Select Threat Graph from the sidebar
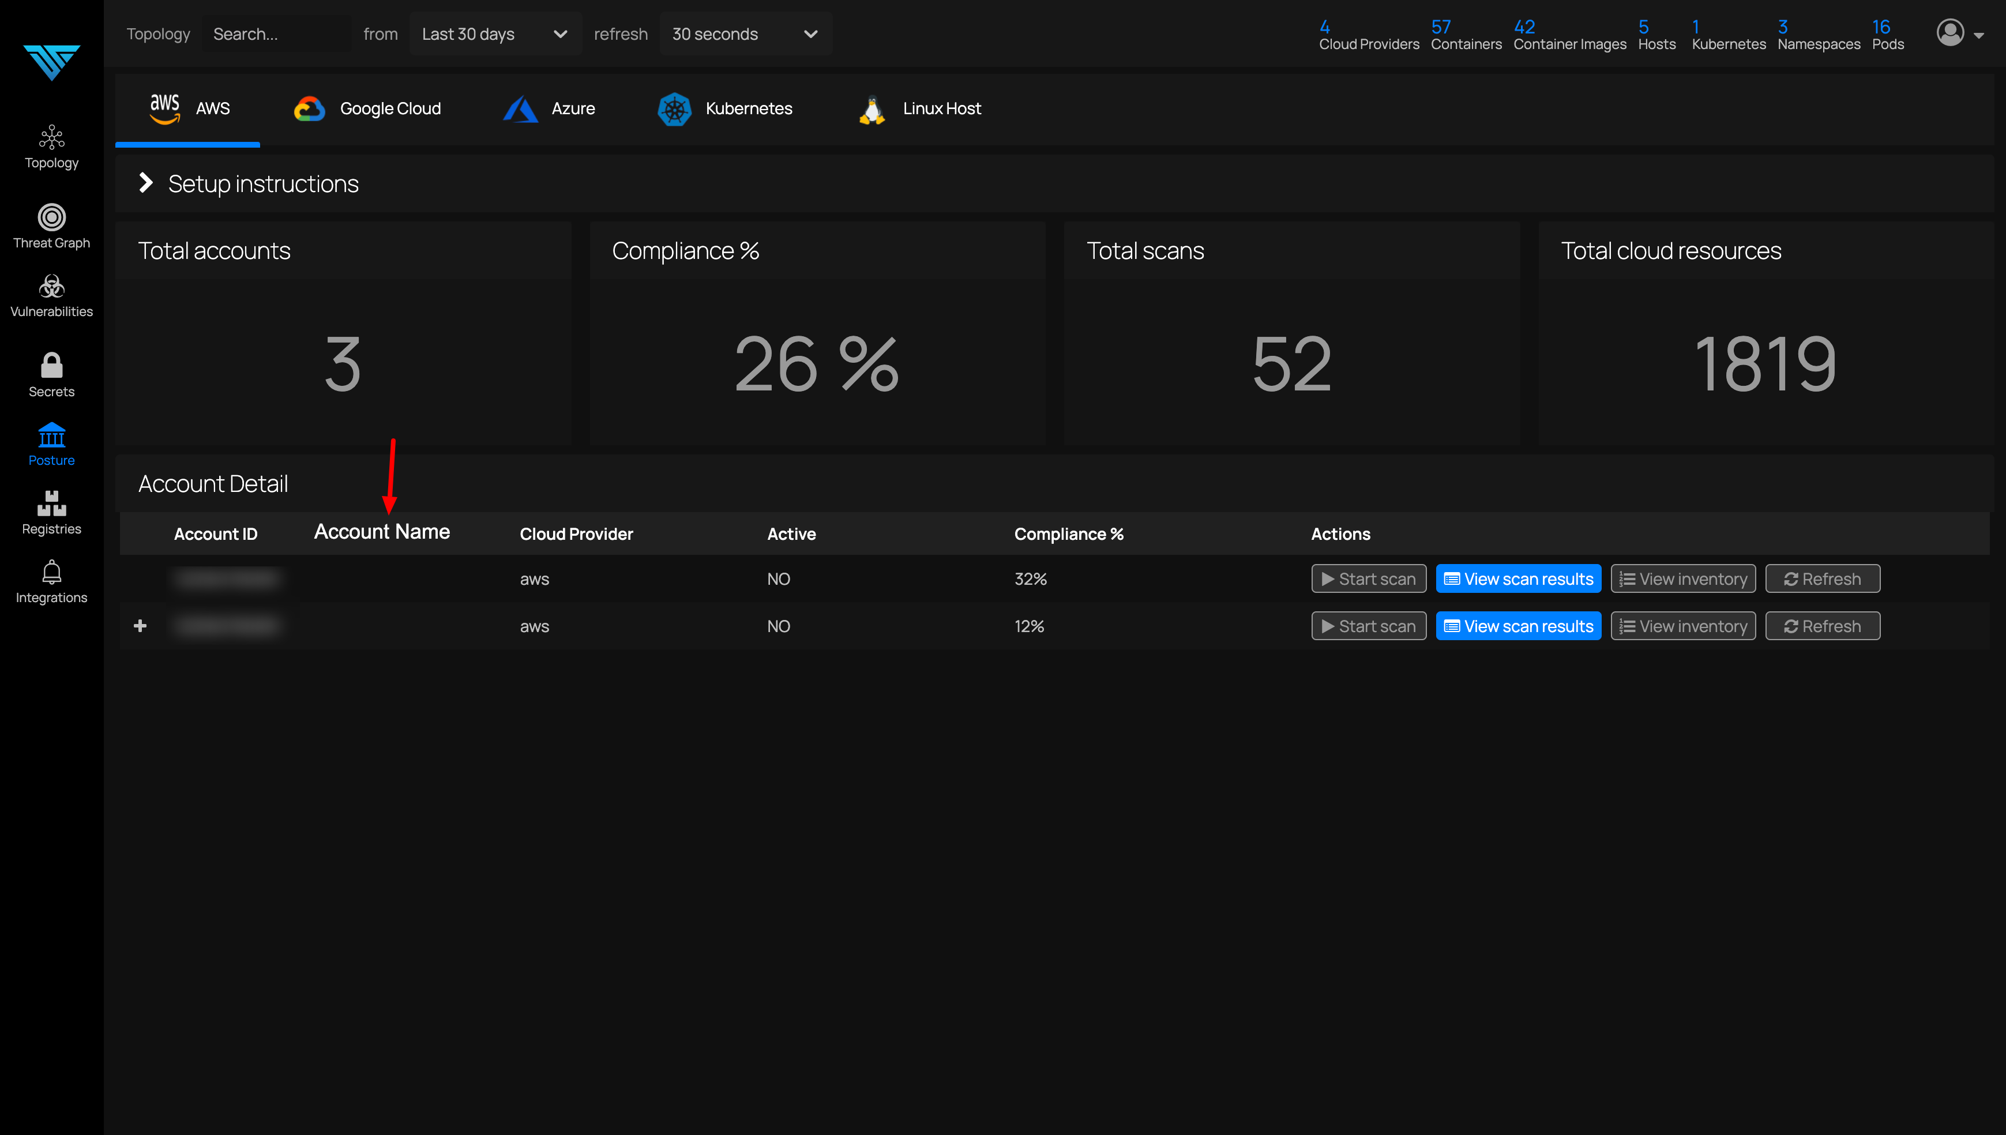The image size is (2006, 1135). coord(51,226)
